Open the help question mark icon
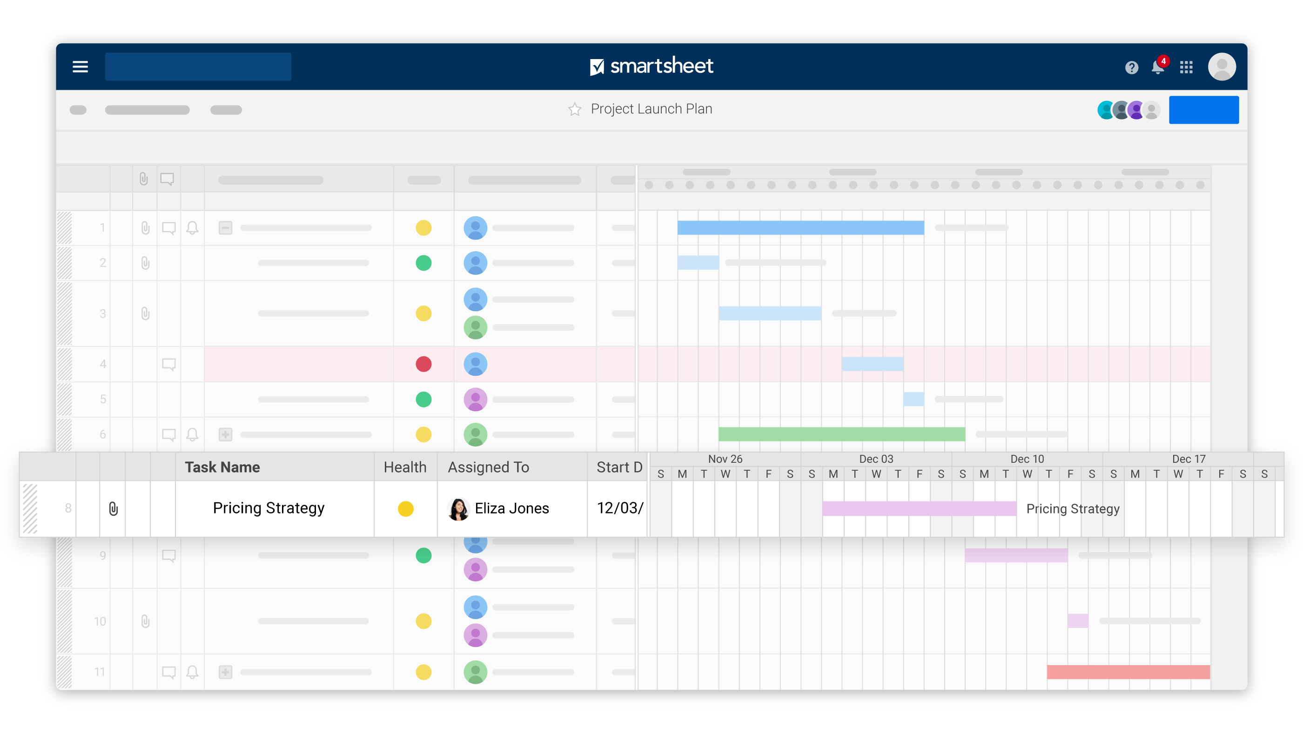The width and height of the screenshot is (1303, 733). pos(1132,67)
